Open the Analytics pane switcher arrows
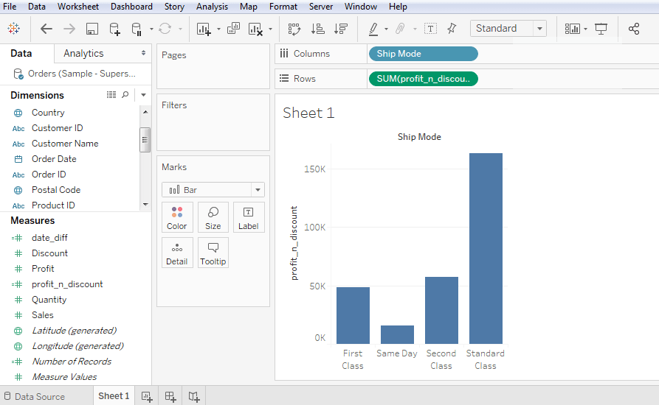 (x=143, y=53)
